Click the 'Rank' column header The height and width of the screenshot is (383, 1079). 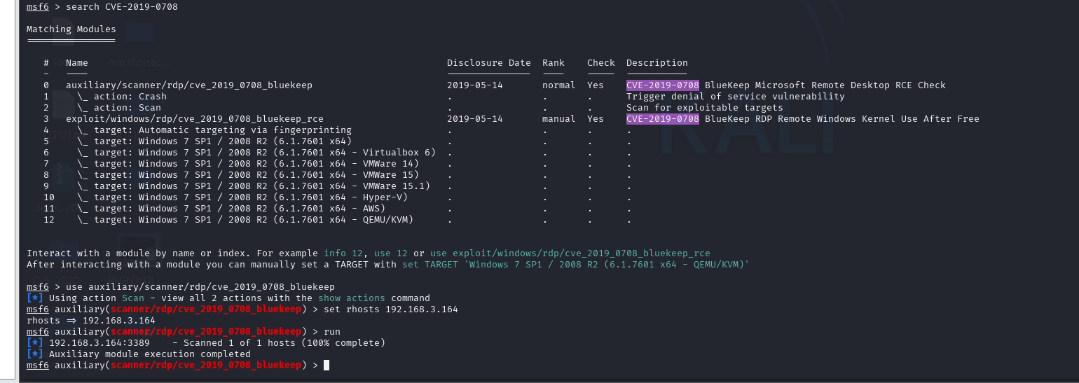point(553,63)
